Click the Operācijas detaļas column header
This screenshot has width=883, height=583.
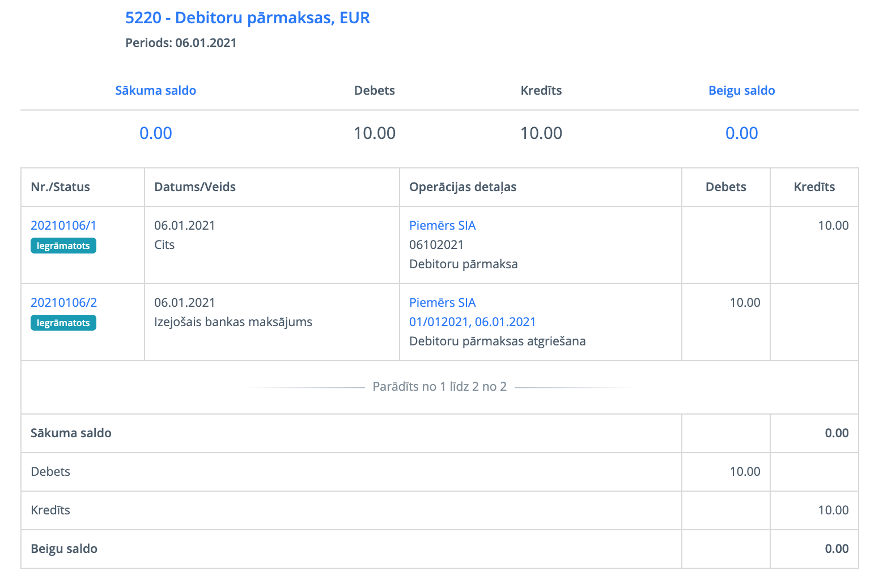point(462,187)
